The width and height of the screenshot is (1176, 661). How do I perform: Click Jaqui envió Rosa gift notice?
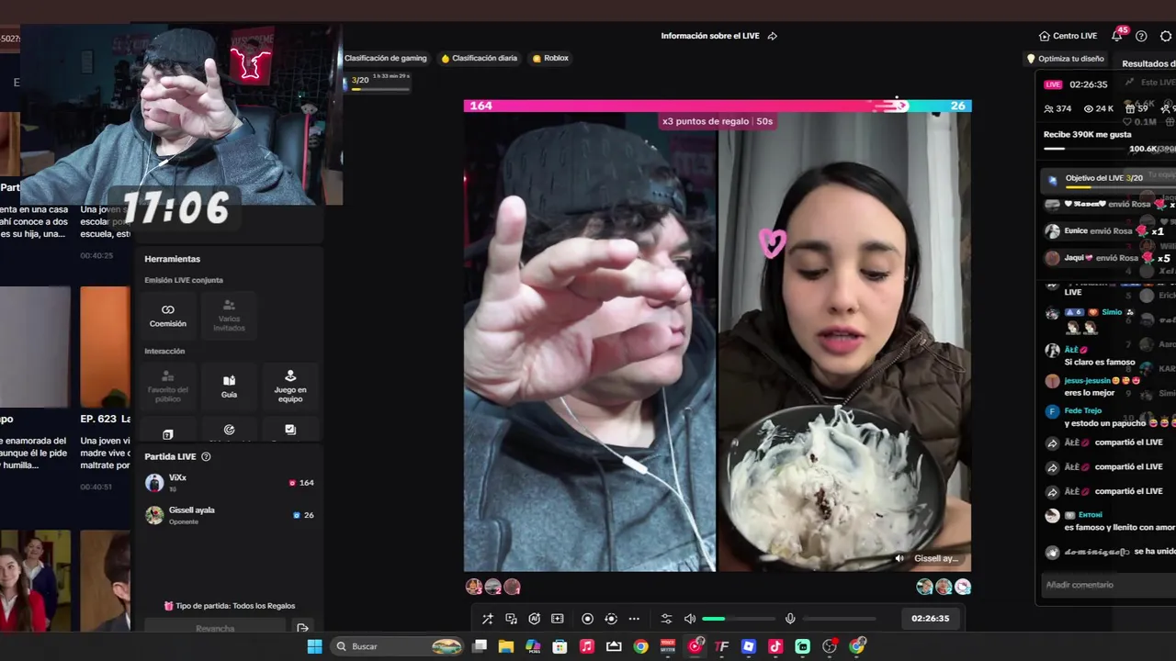point(1108,258)
